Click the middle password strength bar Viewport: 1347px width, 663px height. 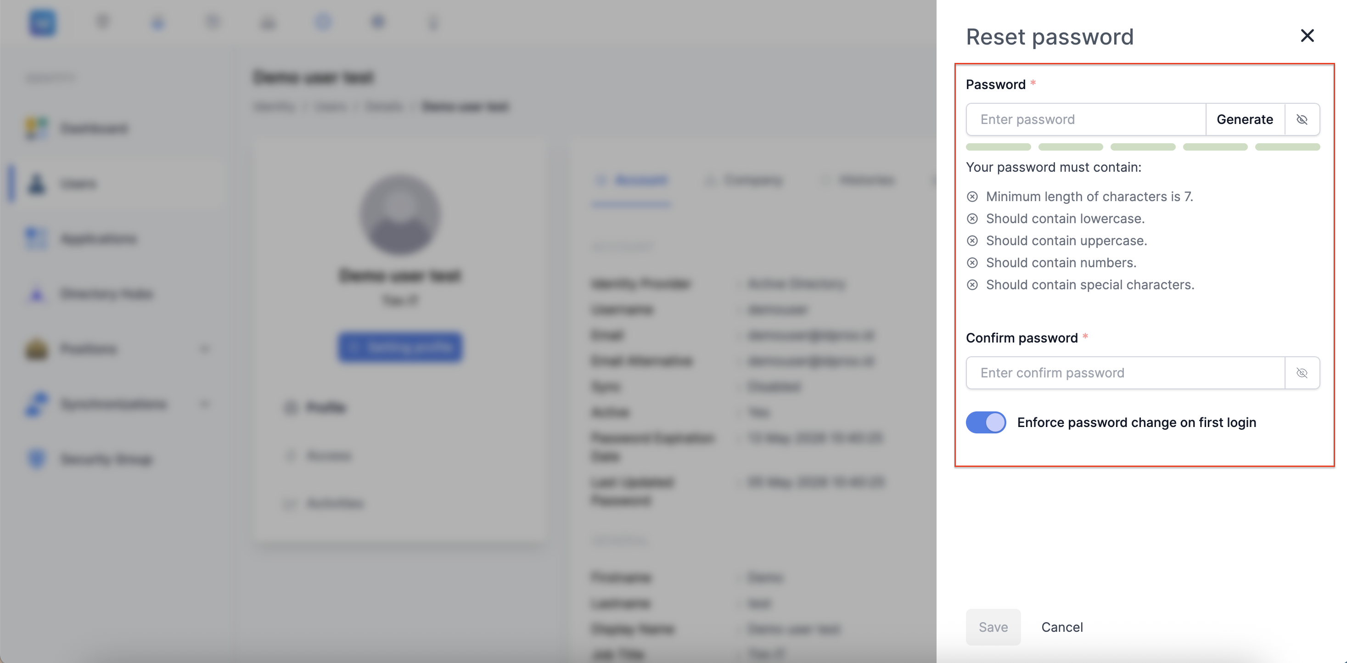point(1143,147)
